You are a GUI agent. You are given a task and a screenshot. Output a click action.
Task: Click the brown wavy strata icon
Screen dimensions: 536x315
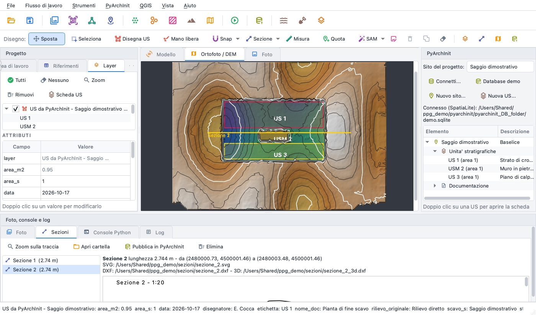(x=284, y=21)
